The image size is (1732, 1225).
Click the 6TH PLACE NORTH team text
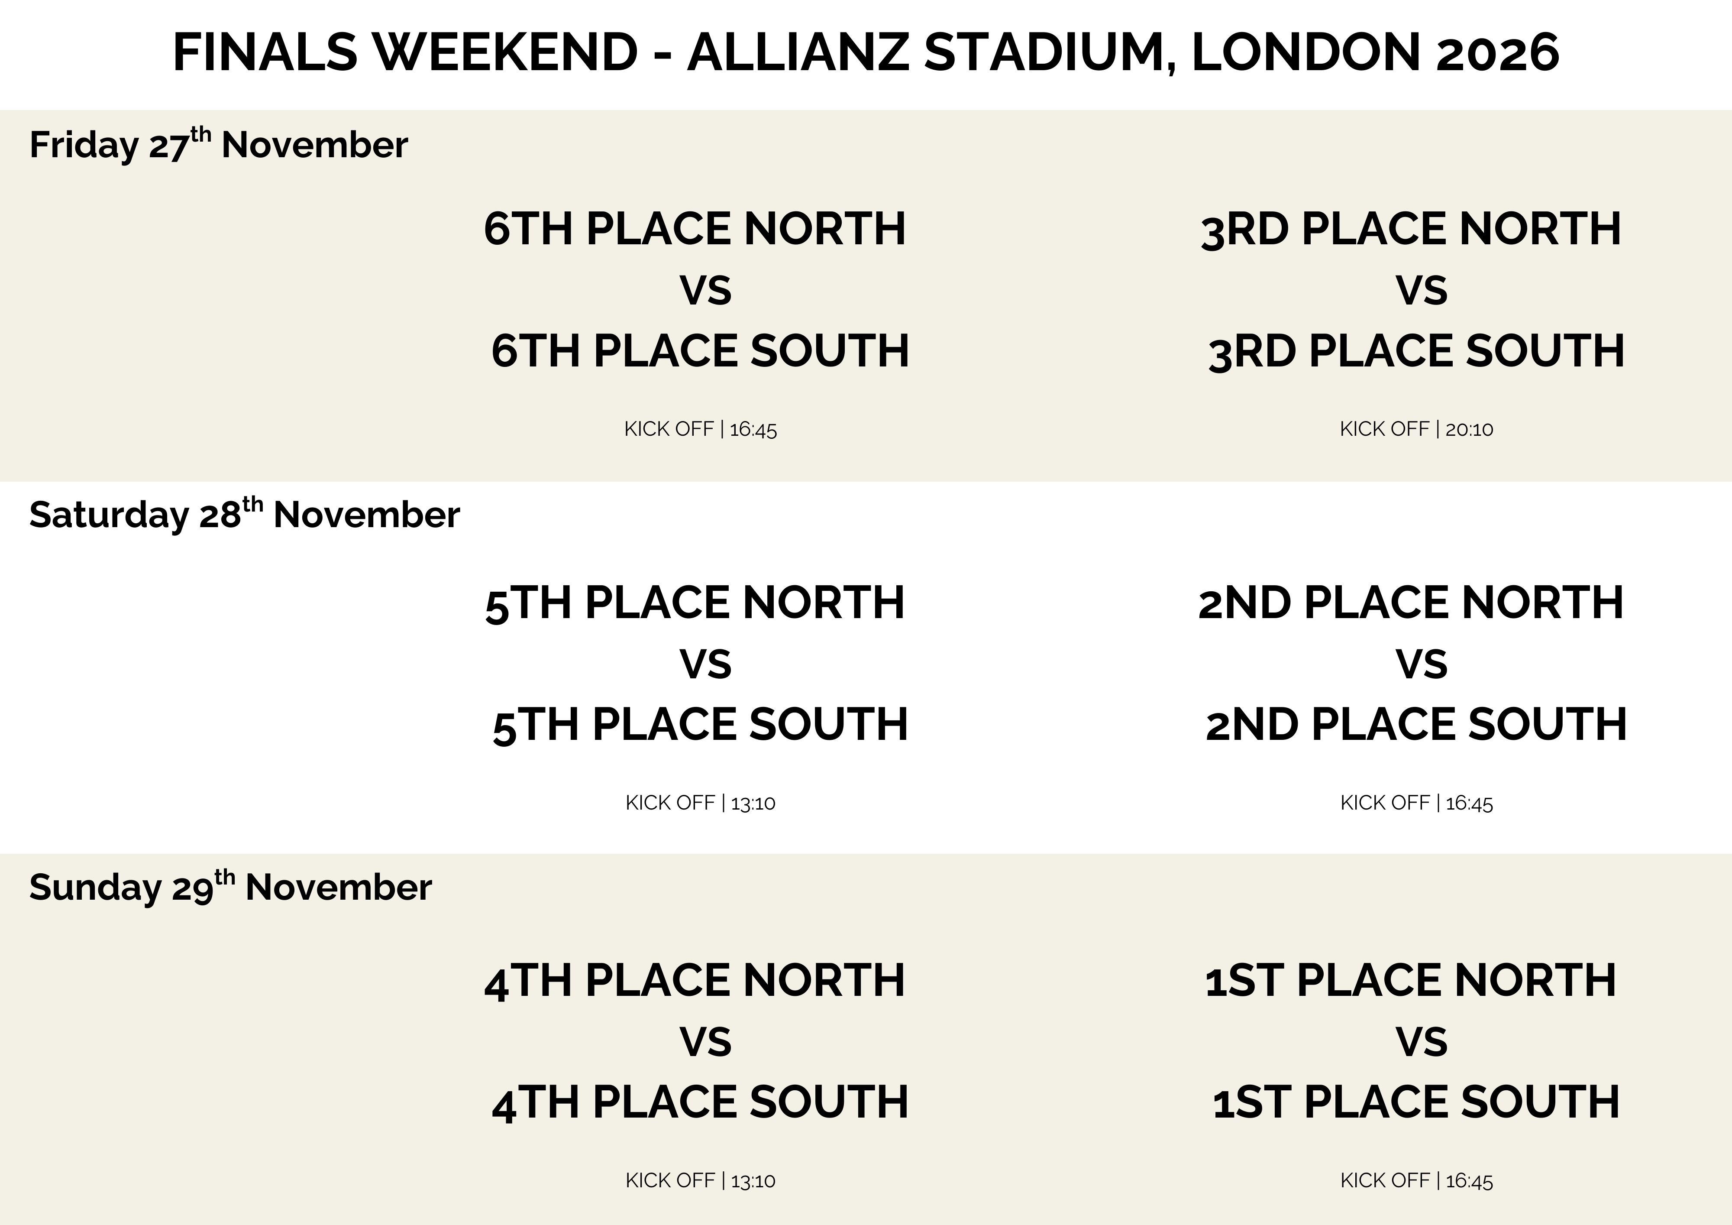[x=695, y=229]
